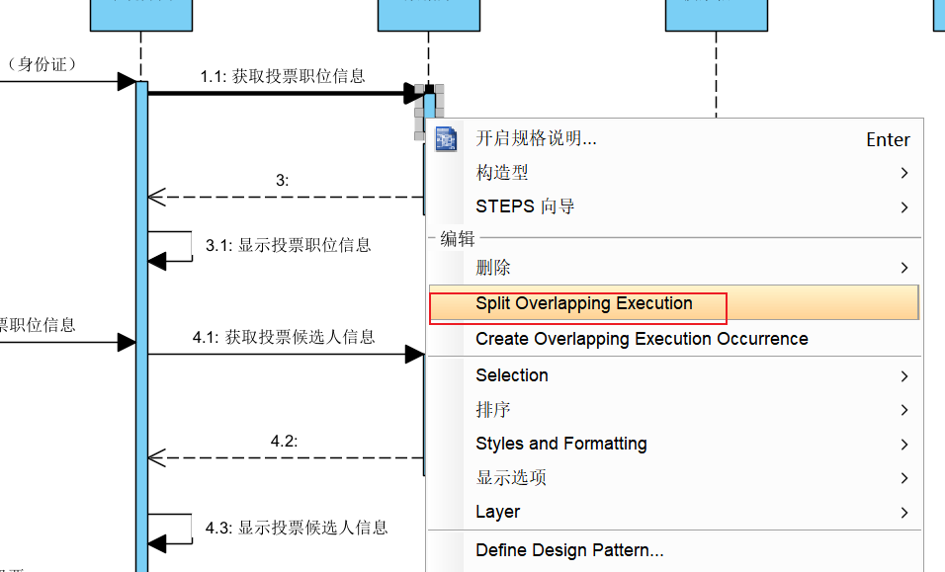Click the dashed lifeline under the third lifeline box
This screenshot has height=572, width=945.
point(716,74)
